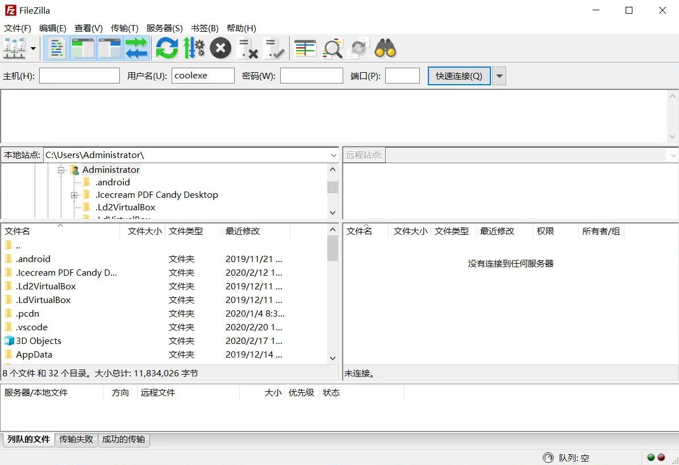Select the 3D Objects folder
The image size is (679, 465).
165,341
